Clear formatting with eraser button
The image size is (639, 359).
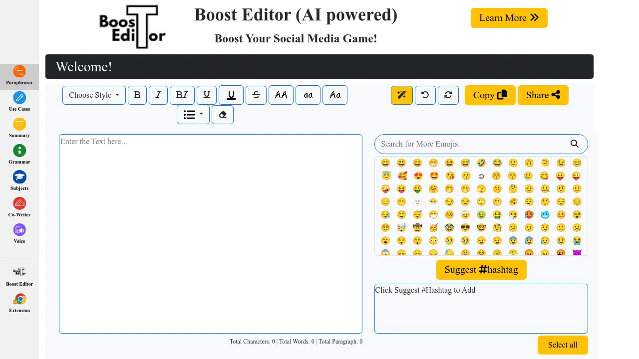tap(223, 115)
